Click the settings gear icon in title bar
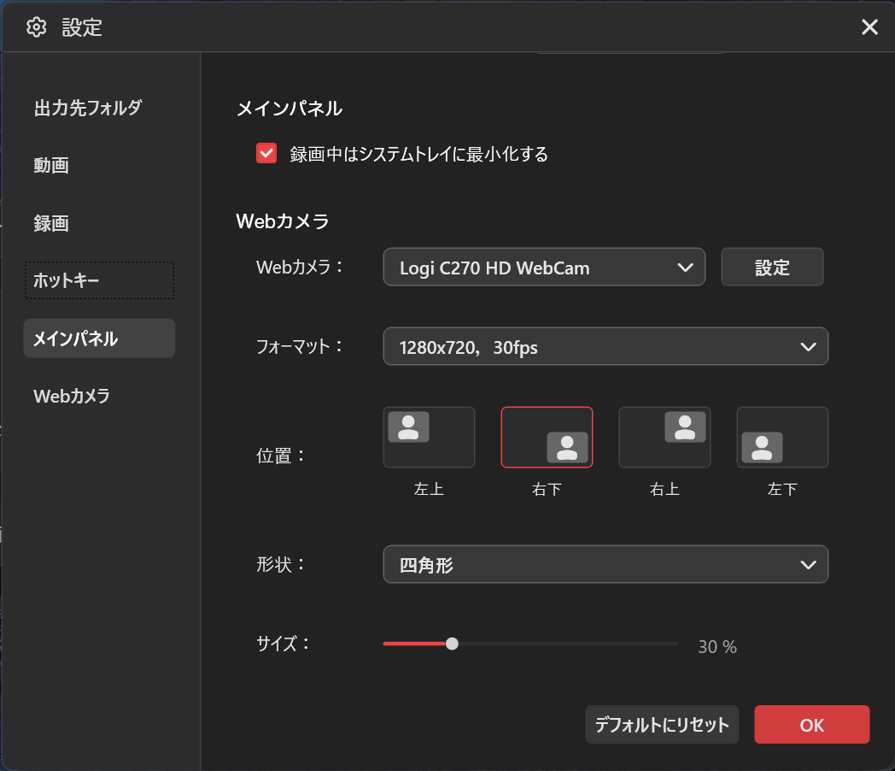 tap(36, 27)
